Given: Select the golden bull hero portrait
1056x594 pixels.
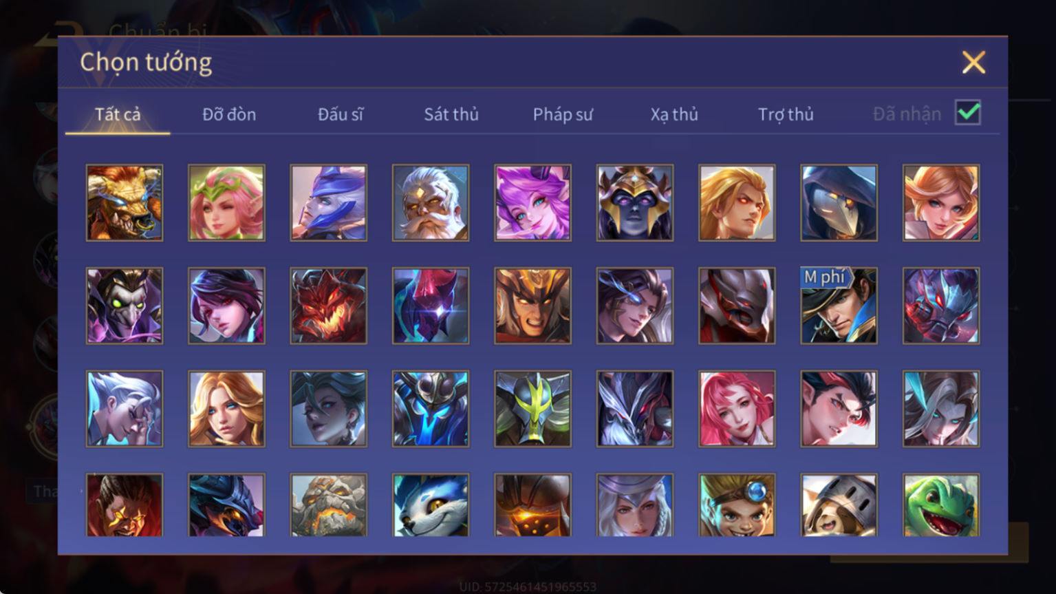Looking at the screenshot, I should pos(125,203).
